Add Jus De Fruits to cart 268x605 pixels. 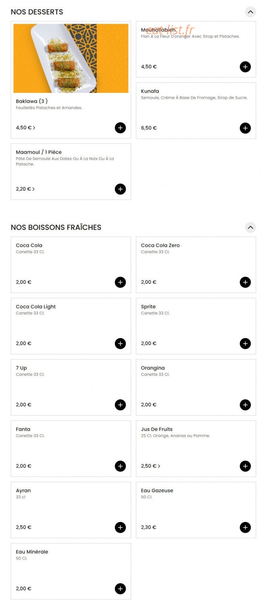point(245,466)
